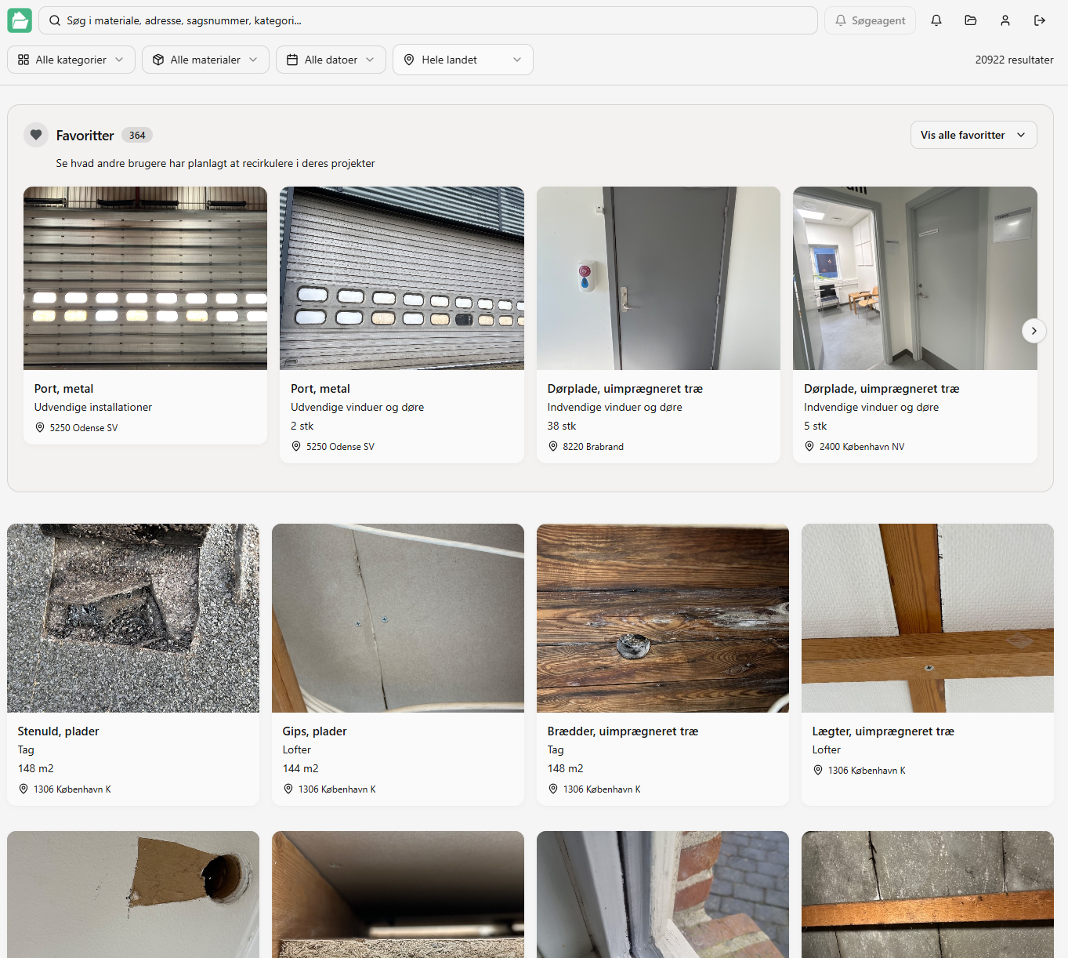1068x958 pixels.
Task: Expand the Alle kategorier dropdown
Action: 71,60
